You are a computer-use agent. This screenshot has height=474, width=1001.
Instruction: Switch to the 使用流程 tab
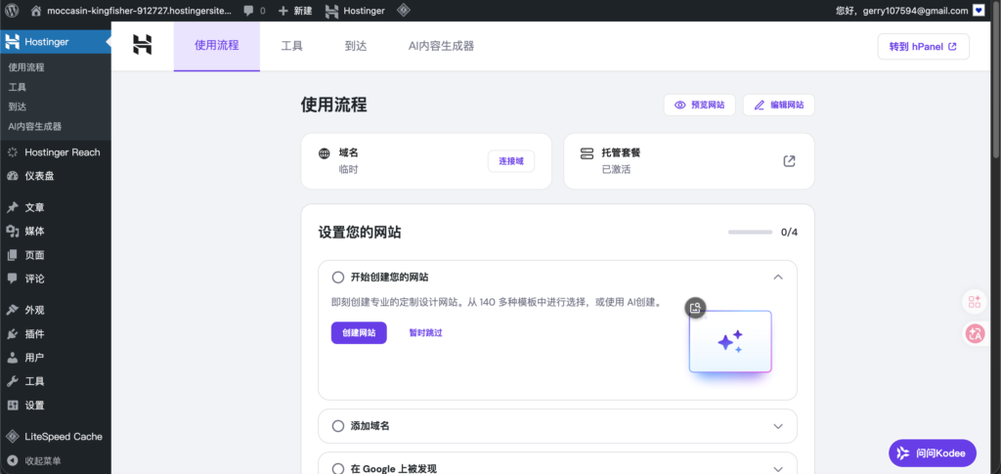(x=217, y=46)
